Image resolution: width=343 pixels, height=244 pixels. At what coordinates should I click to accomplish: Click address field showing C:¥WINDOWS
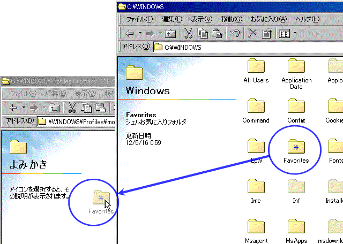248,47
